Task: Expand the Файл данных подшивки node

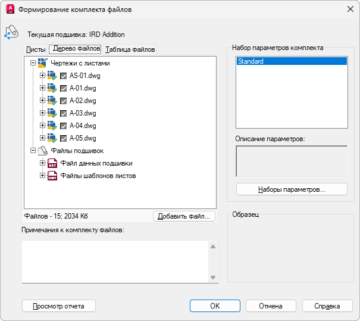Action: tap(42, 163)
